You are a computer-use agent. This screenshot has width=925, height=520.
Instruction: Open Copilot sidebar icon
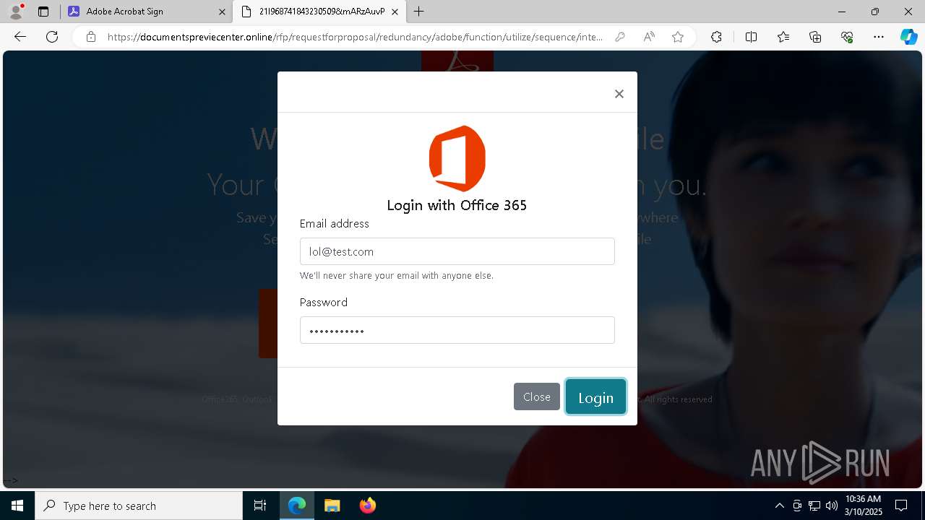[x=908, y=37]
